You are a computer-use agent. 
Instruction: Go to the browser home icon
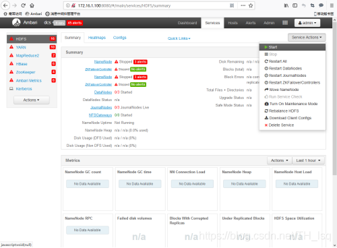[x=32, y=5]
